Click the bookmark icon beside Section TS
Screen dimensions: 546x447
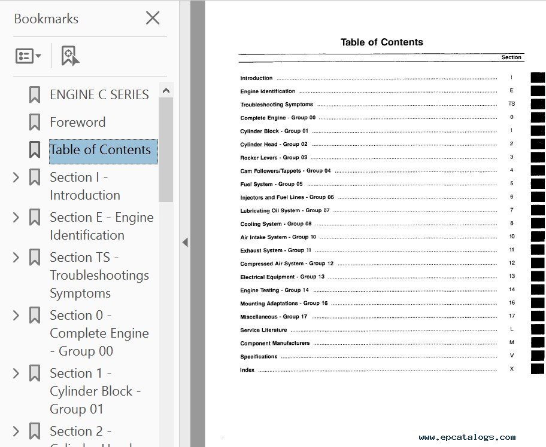(35, 257)
